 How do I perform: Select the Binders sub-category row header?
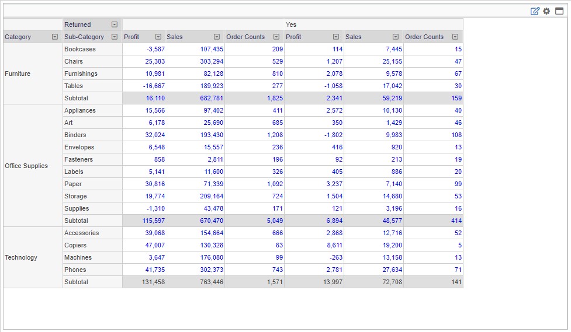pos(75,135)
